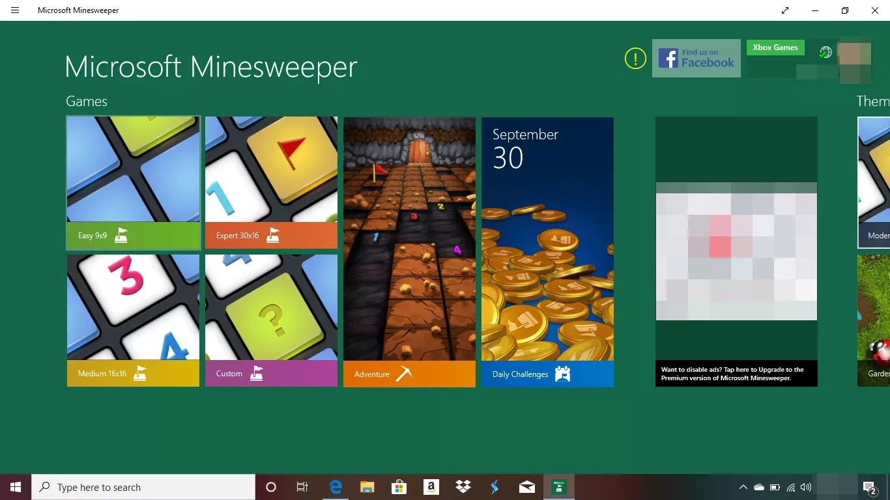Open Cortana from the taskbar
890x500 pixels.
coord(271,487)
